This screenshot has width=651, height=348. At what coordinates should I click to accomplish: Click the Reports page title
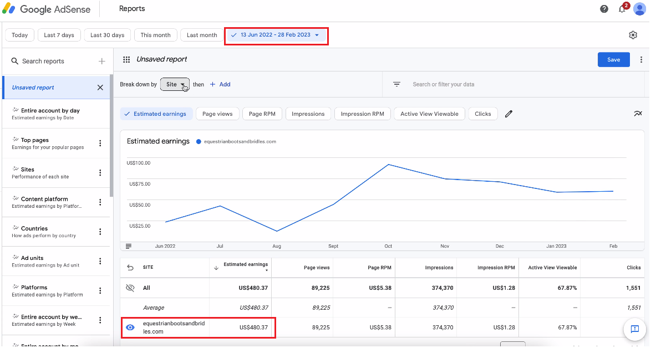(132, 9)
